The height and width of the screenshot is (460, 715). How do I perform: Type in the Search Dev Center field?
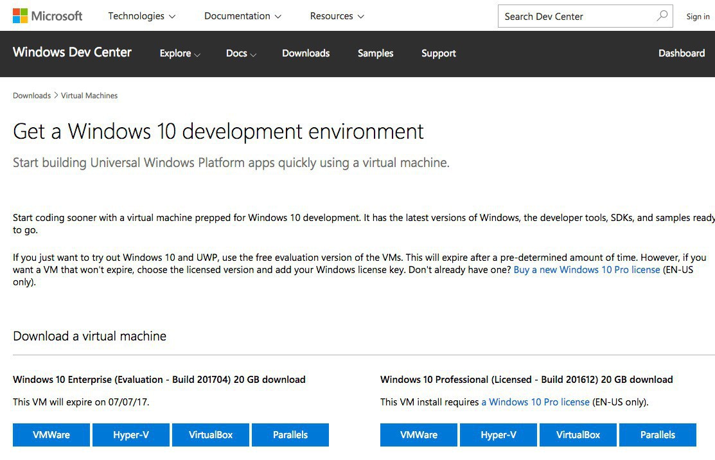[575, 17]
